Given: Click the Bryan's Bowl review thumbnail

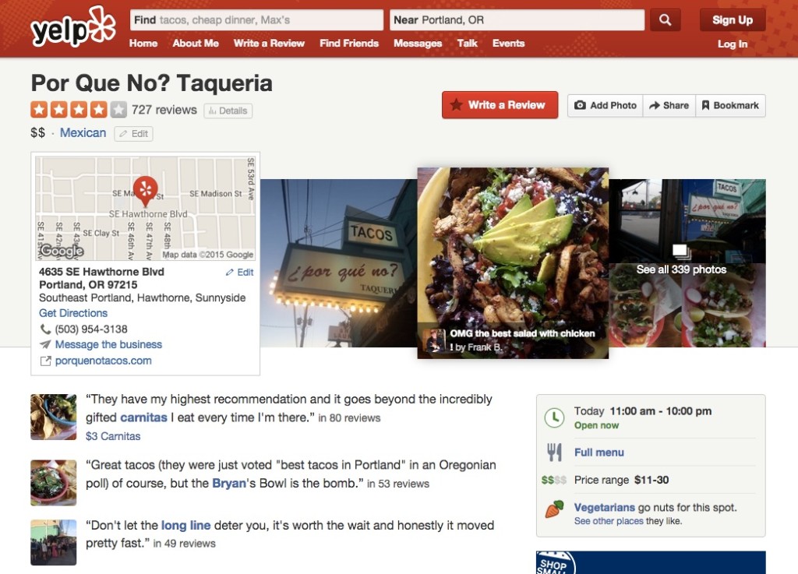Looking at the screenshot, I should click(x=54, y=483).
